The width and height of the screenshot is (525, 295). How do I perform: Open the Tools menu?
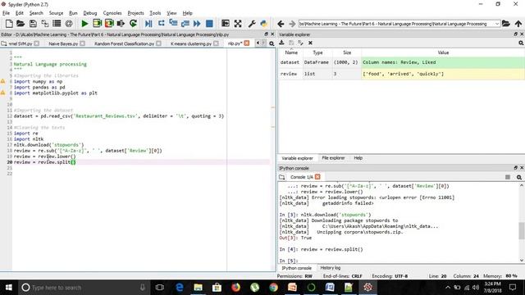[x=155, y=13]
